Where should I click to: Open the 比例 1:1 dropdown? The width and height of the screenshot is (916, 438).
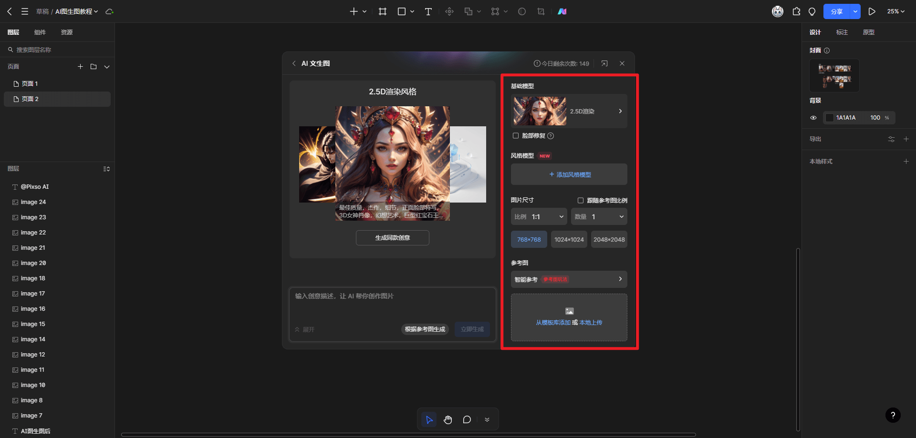[539, 217]
